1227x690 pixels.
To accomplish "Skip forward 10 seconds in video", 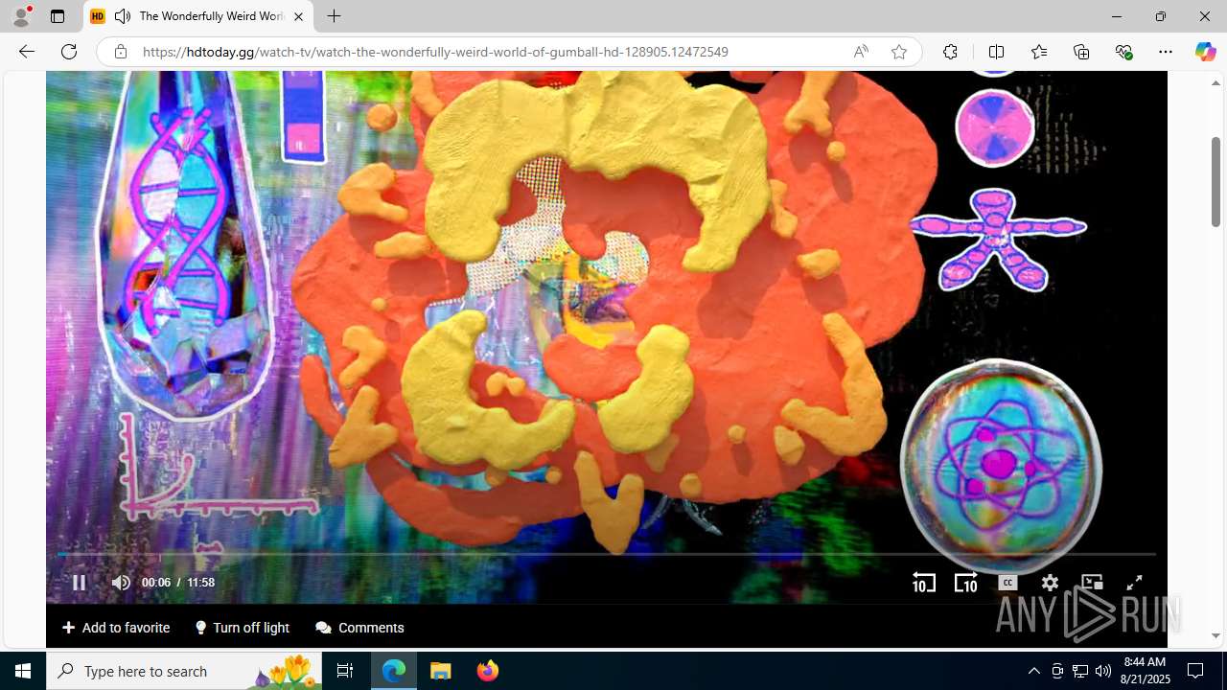I will click(x=965, y=583).
